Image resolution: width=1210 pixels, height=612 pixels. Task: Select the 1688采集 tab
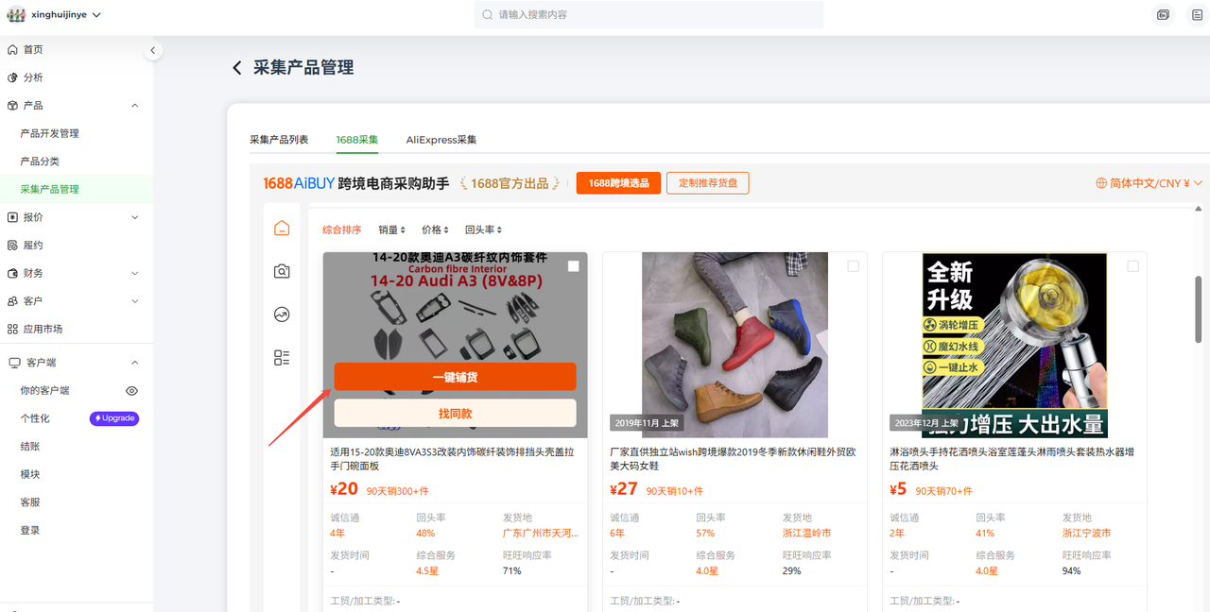click(x=357, y=140)
